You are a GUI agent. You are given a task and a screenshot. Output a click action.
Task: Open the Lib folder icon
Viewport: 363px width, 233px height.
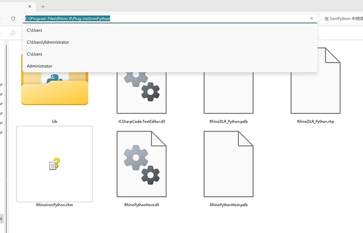(55, 88)
